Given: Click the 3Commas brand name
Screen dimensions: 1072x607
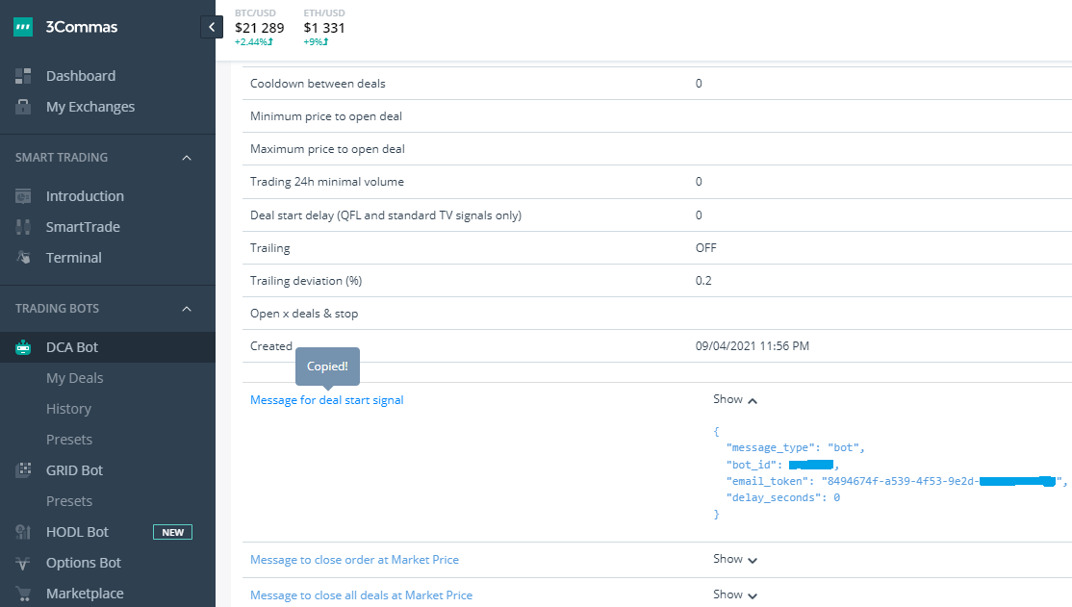Looking at the screenshot, I should (82, 27).
